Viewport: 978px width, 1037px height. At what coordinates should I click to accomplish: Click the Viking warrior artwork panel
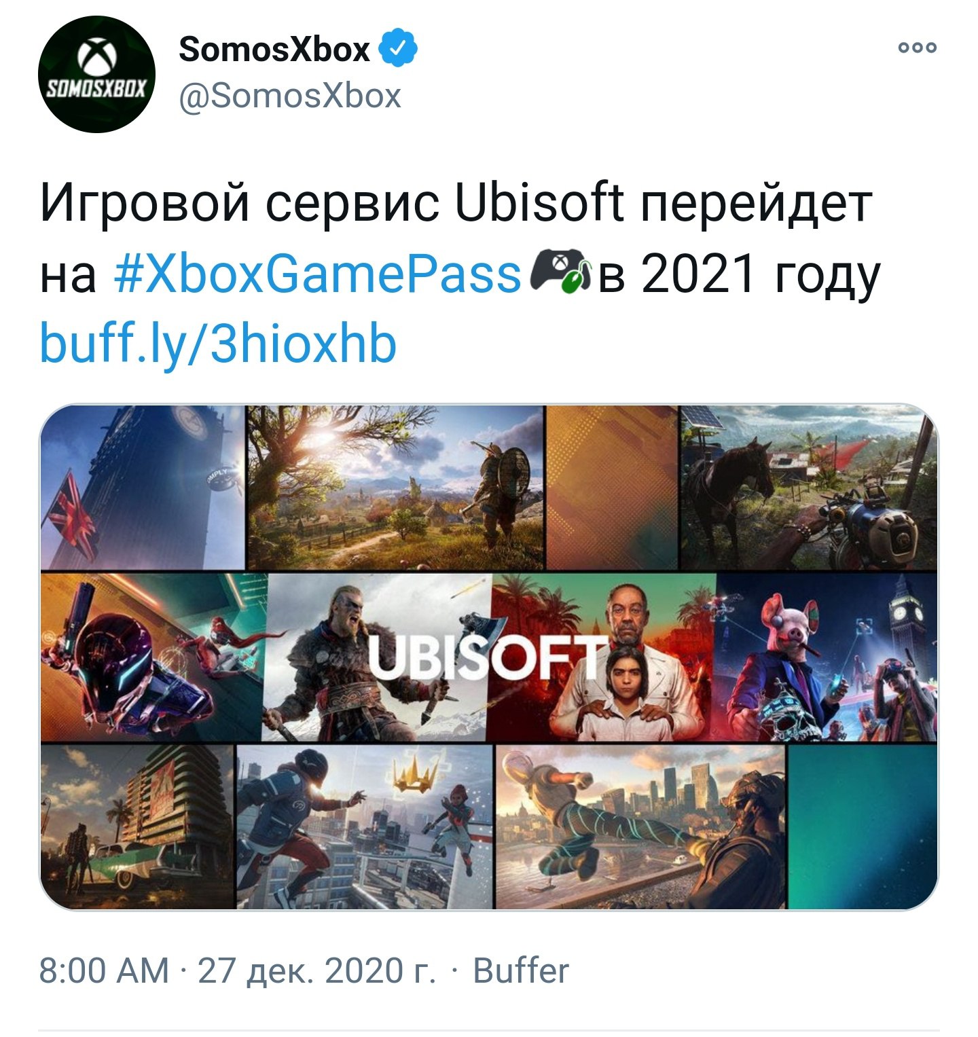coord(376,658)
